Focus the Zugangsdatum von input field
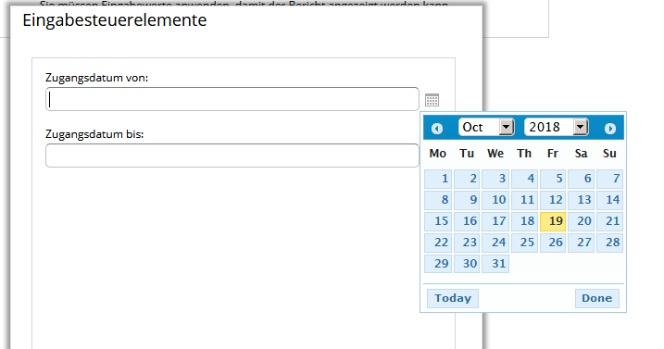The width and height of the screenshot is (664, 349). click(232, 99)
